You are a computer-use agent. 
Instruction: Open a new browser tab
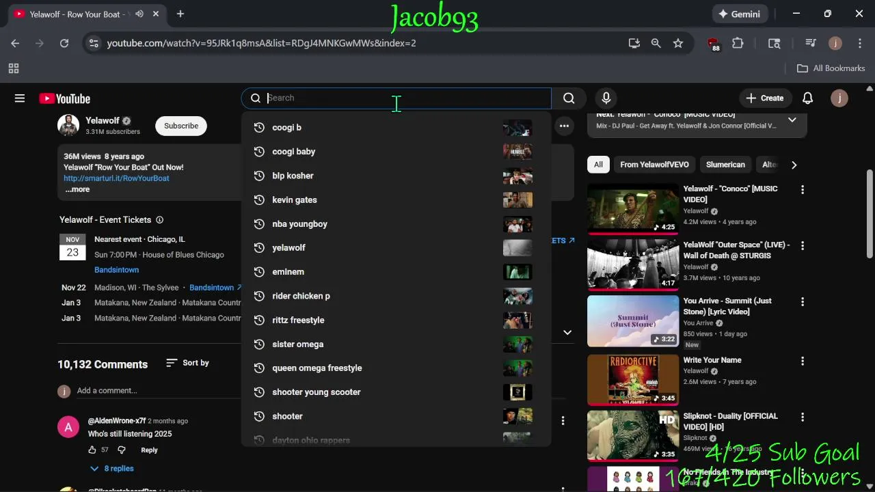(x=180, y=14)
